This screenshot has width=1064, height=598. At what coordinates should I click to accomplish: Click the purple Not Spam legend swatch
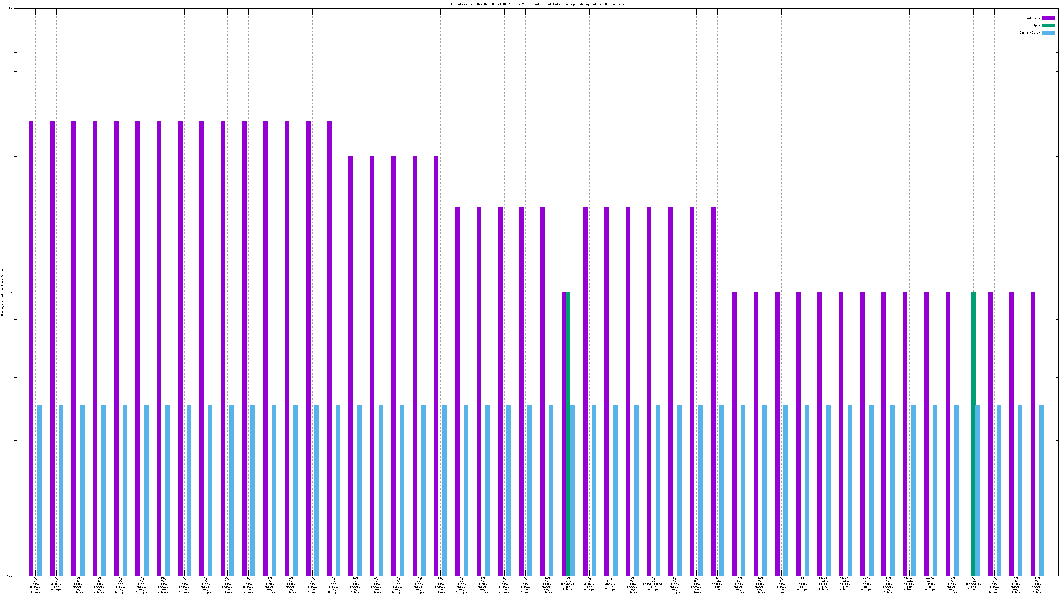pyautogui.click(x=1048, y=18)
